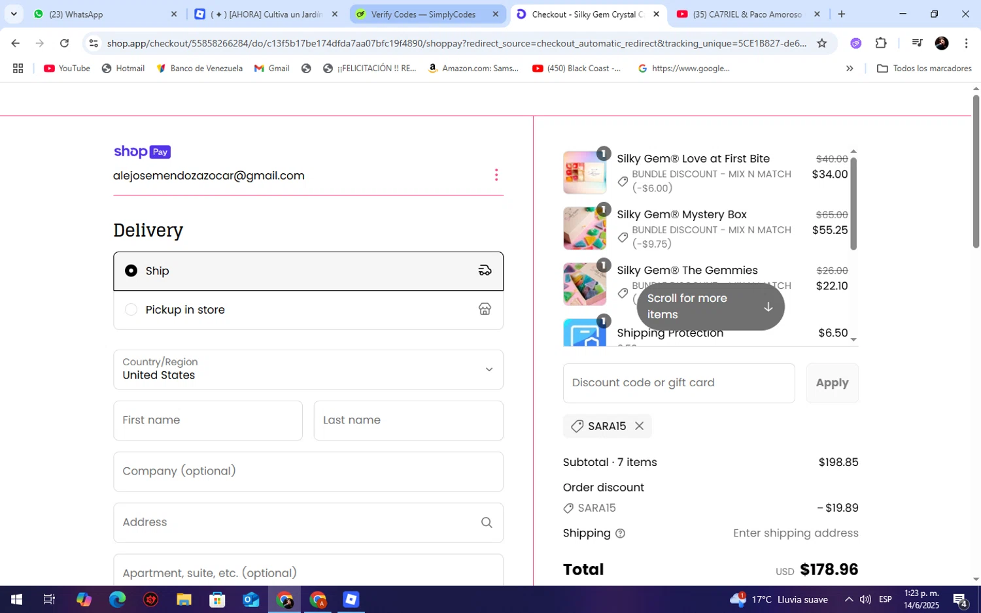Click the volume icon in the system tray
The width and height of the screenshot is (981, 613).
(865, 599)
